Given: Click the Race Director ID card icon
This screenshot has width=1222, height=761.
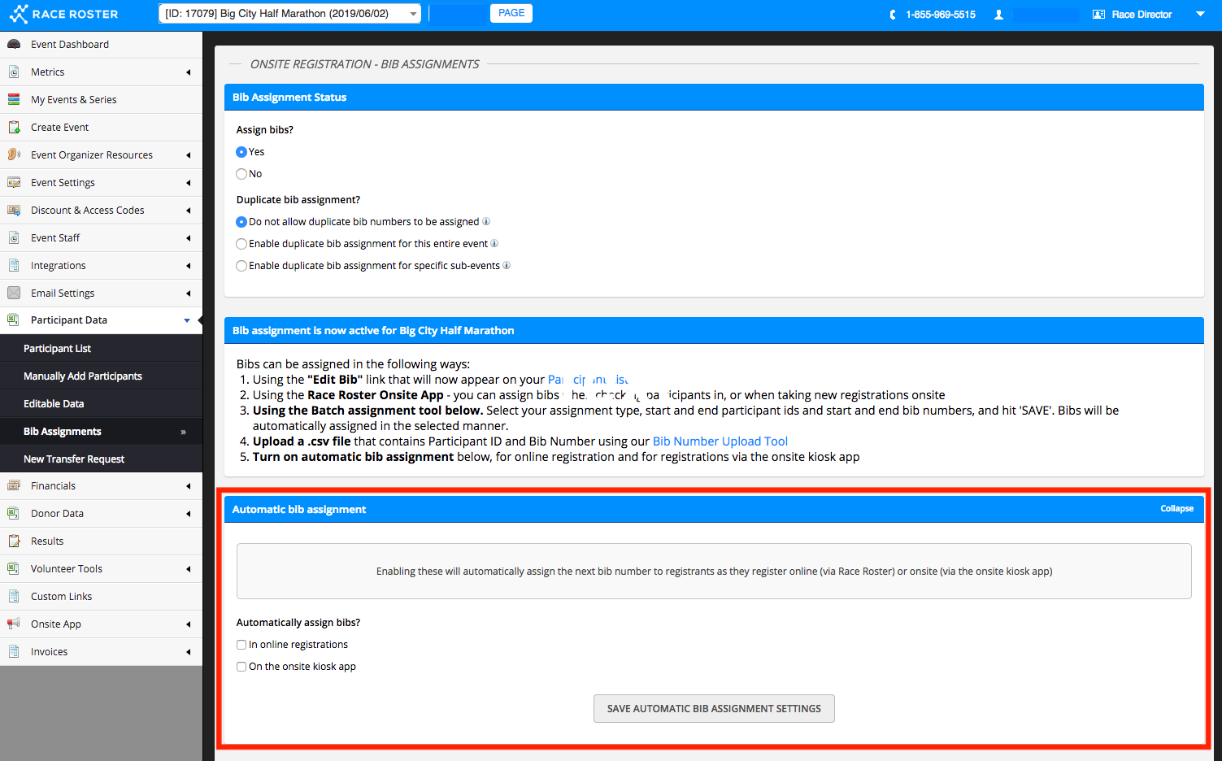Looking at the screenshot, I should (1098, 15).
